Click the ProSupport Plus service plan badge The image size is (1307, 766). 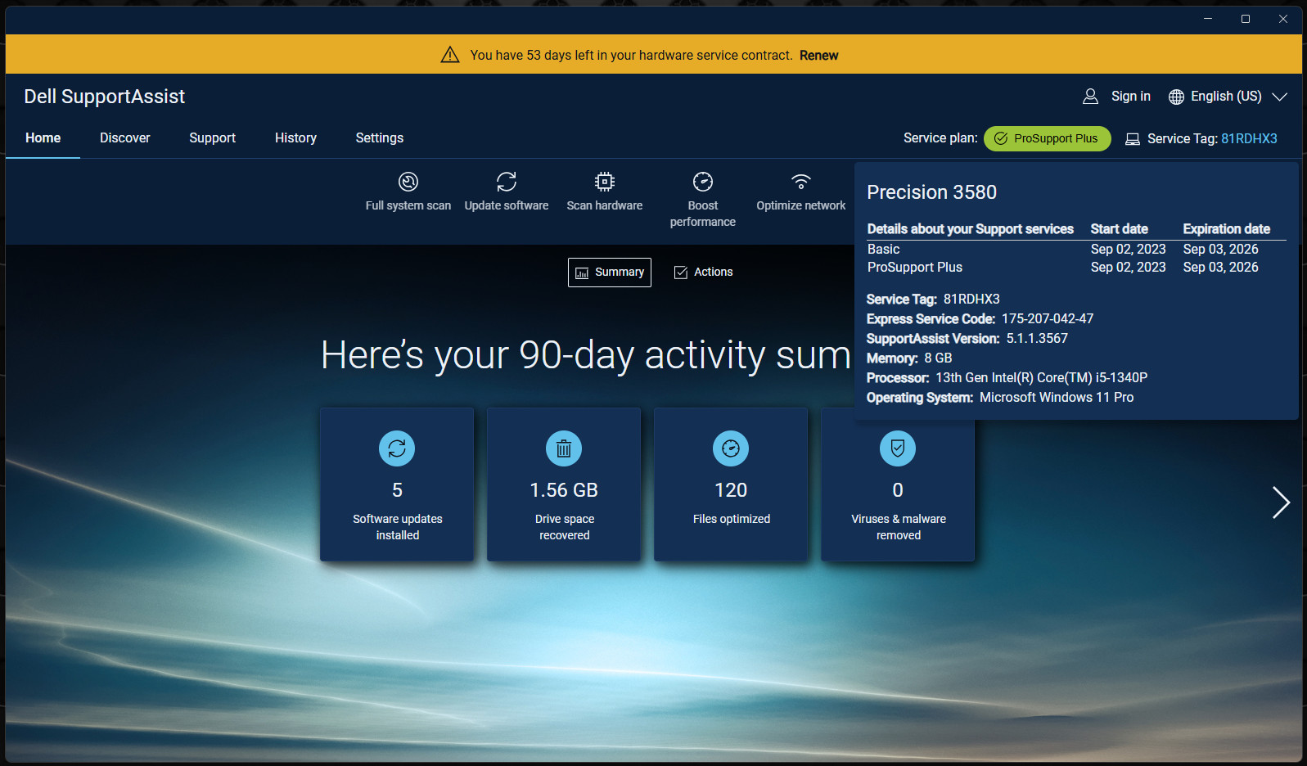[1048, 139]
